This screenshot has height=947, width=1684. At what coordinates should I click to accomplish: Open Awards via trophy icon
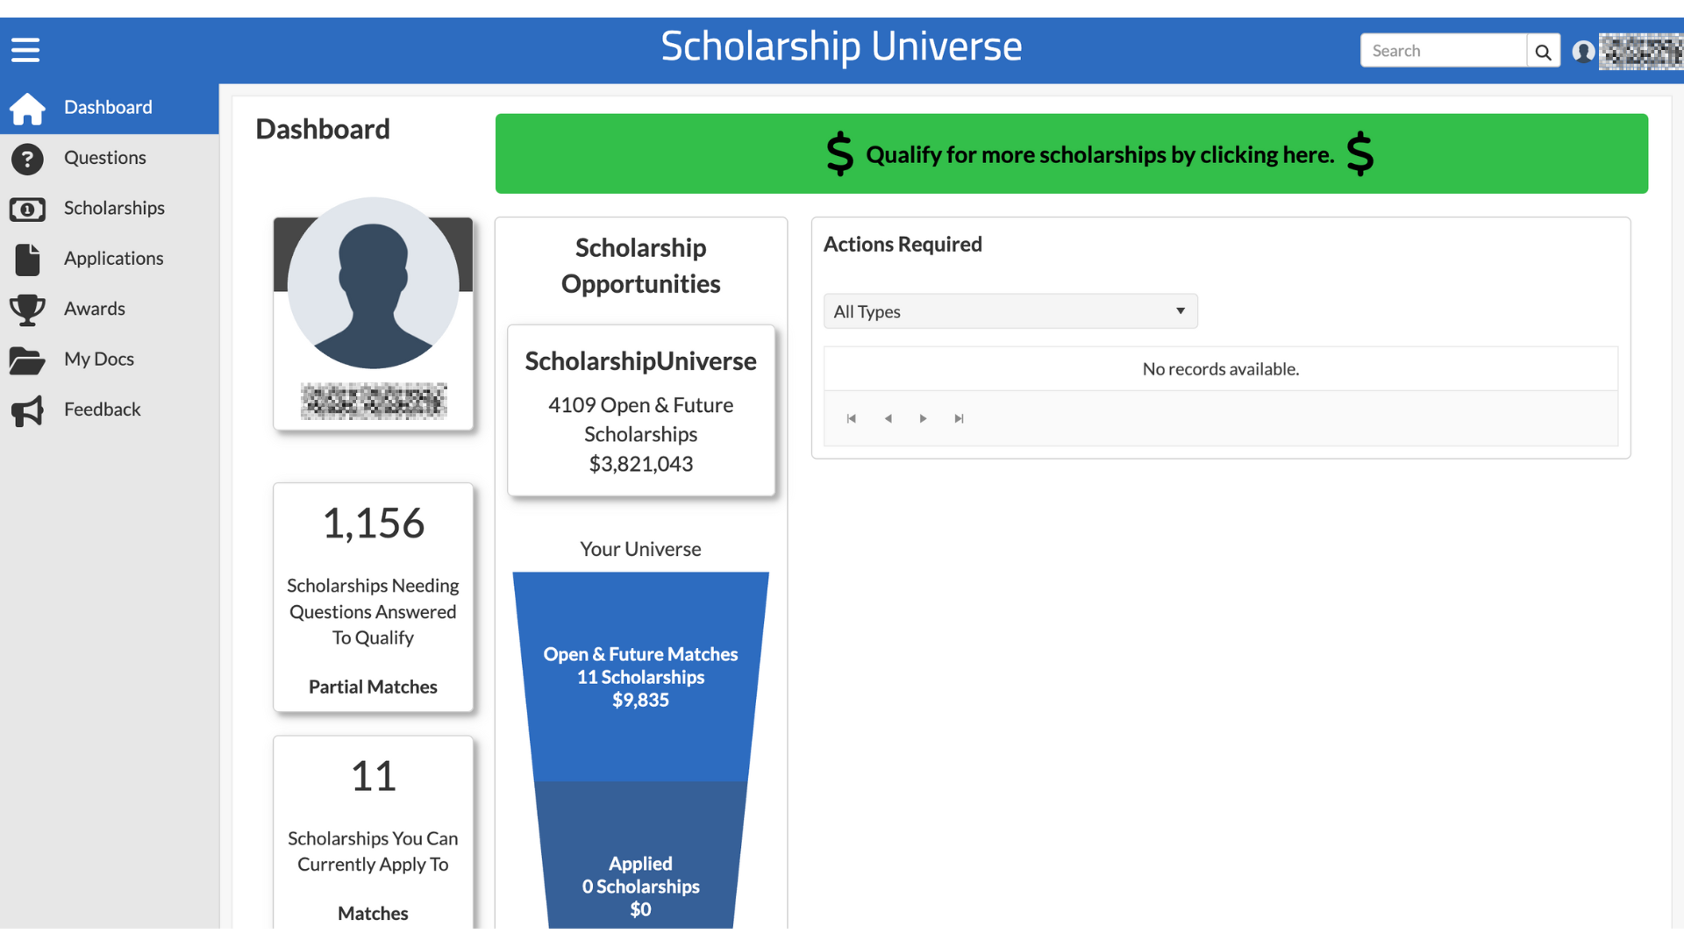pos(27,310)
